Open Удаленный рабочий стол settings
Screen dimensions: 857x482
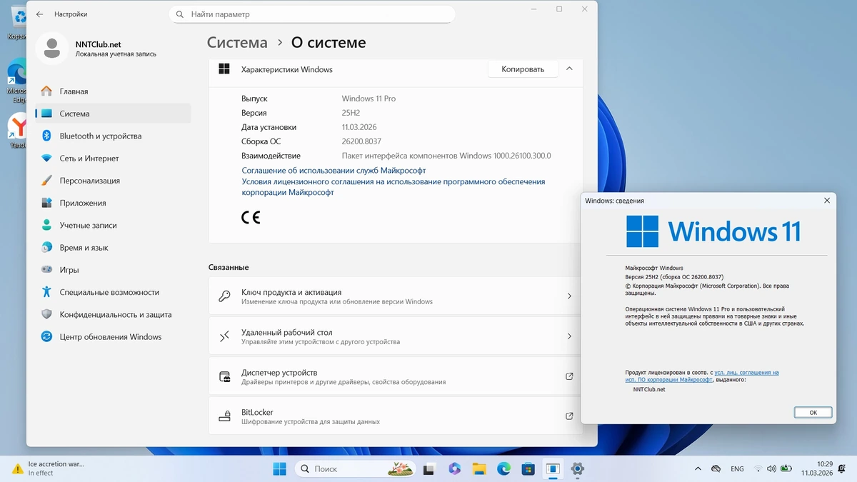pos(396,336)
